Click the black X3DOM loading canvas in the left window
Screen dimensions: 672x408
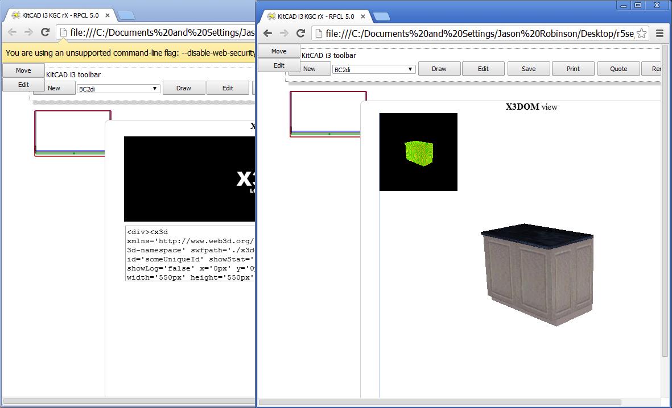click(x=189, y=179)
